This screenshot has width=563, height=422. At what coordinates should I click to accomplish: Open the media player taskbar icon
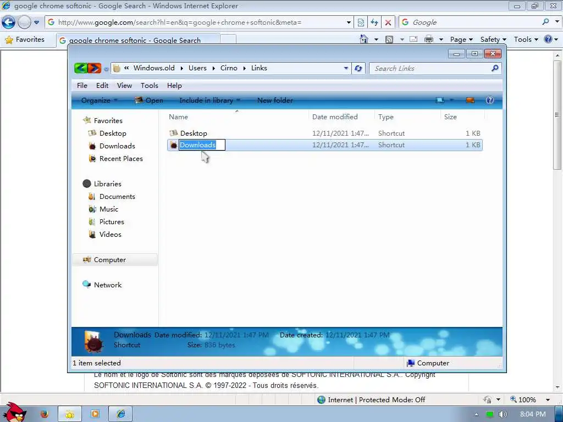[95, 414]
